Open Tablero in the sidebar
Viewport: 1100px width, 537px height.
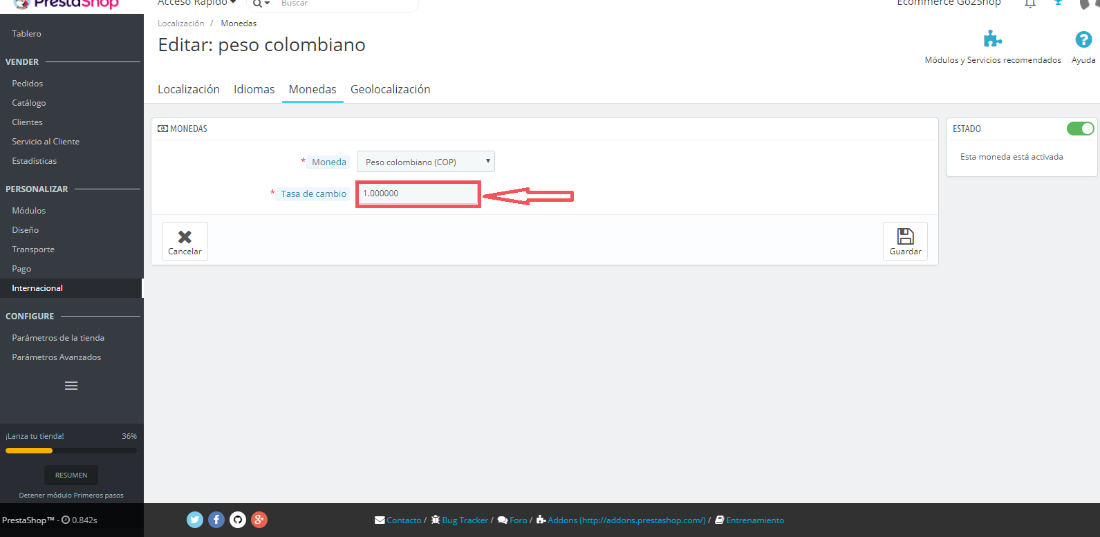click(x=26, y=33)
